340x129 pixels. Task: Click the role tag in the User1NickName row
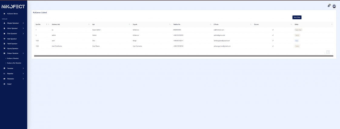tap(297, 46)
